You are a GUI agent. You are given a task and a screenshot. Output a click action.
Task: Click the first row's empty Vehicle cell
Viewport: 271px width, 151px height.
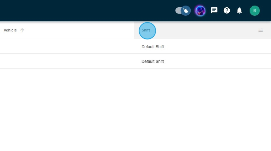tap(67, 47)
